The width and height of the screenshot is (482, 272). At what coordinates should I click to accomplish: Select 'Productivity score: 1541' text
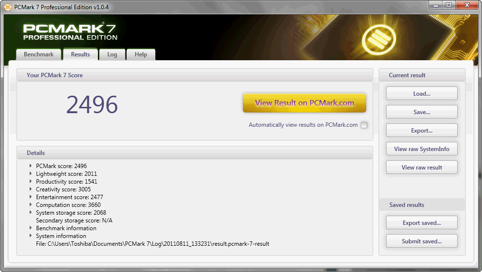click(66, 182)
